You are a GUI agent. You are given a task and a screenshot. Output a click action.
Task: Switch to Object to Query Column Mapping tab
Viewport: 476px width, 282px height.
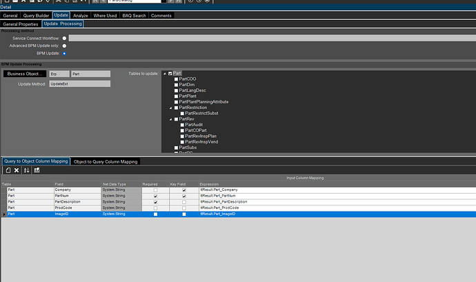coord(106,162)
